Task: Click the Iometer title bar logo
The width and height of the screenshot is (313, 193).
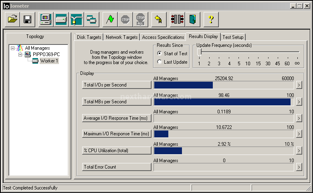Action: (x=6, y=6)
